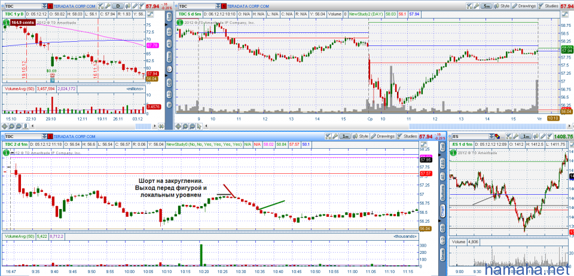Toggle chart mode icon right of daily chart header
The image size is (574, 276).
pyautogui.click(x=149, y=14)
